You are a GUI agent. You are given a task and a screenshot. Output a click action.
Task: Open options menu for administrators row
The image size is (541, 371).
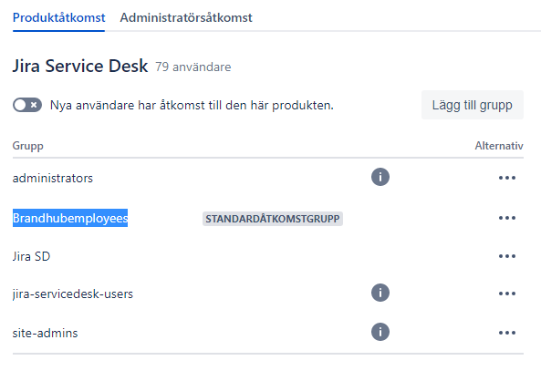click(507, 178)
